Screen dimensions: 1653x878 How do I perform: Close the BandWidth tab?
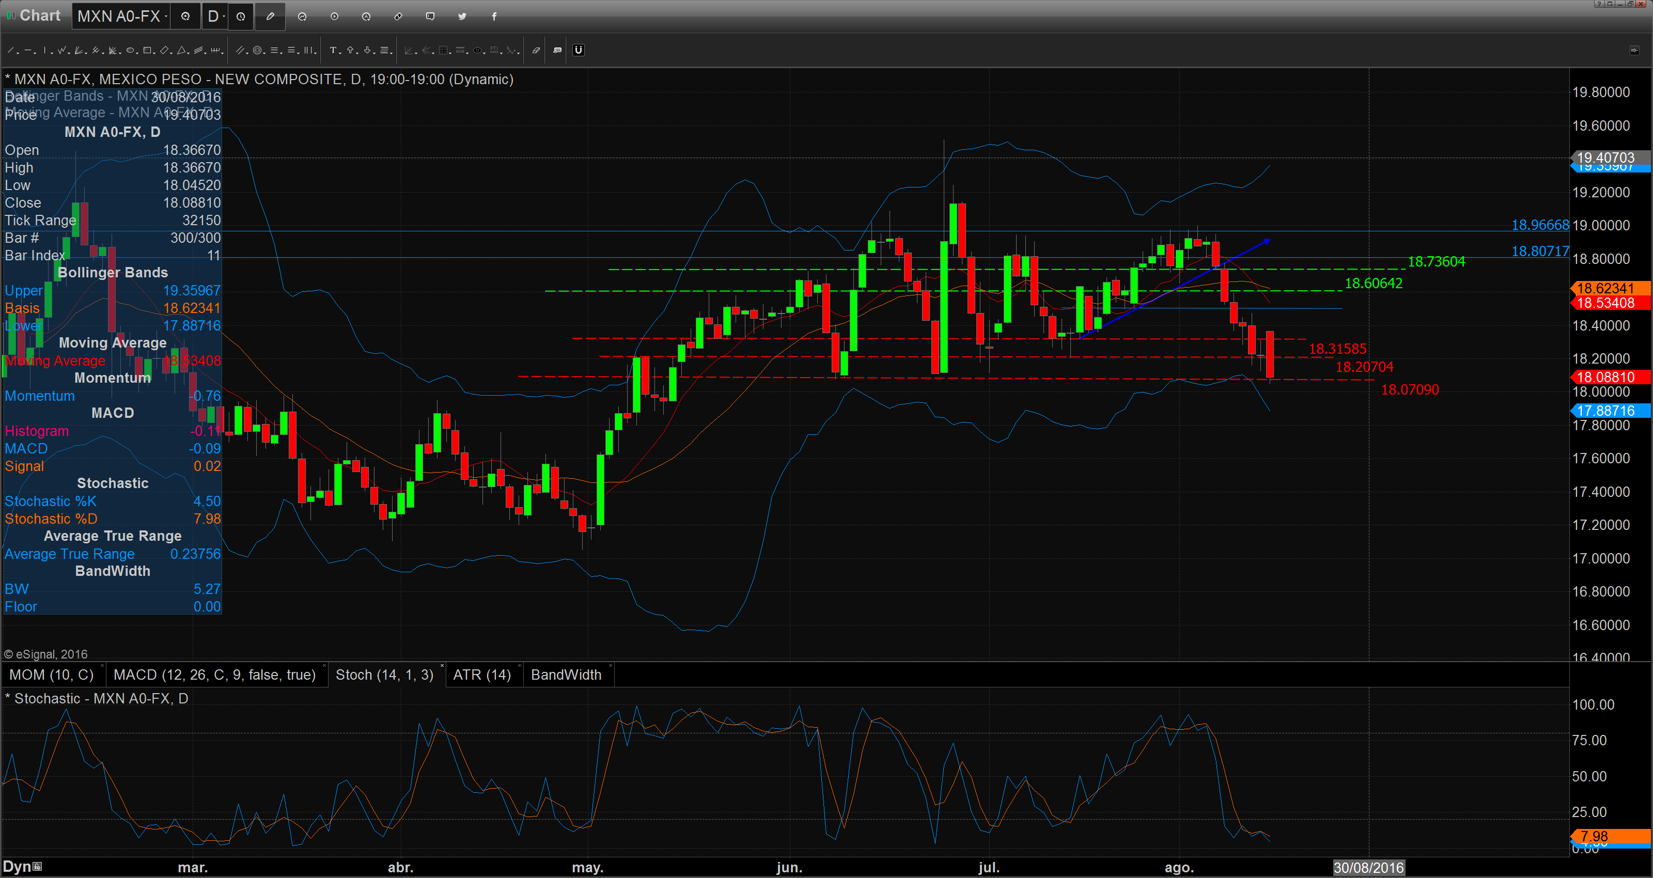[610, 666]
